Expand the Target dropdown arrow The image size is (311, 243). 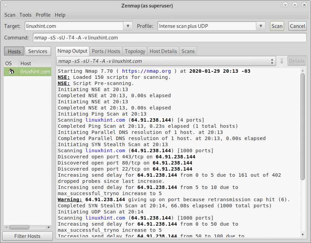[x=128, y=26]
